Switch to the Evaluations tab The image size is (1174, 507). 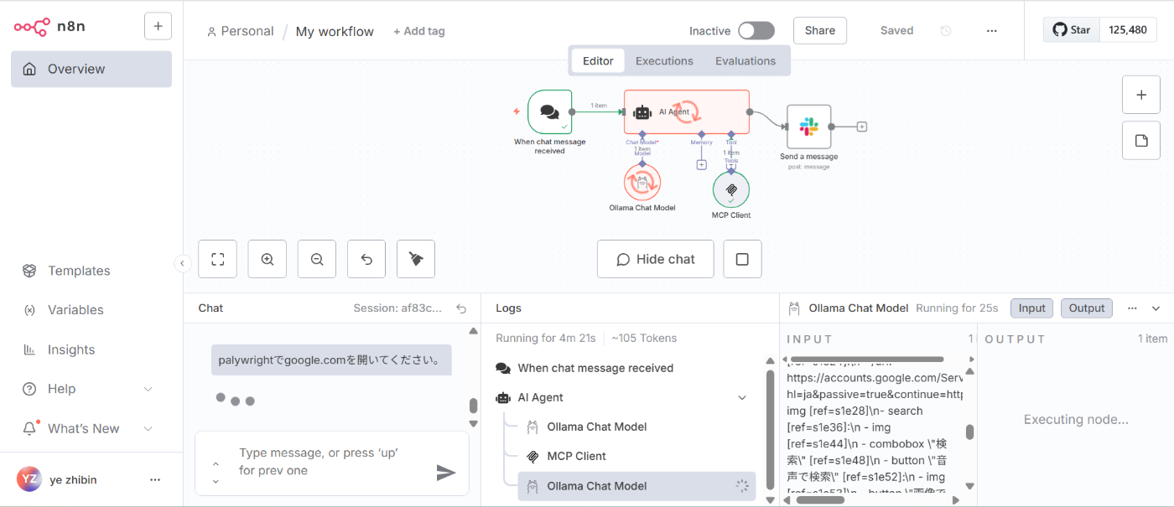pos(745,60)
